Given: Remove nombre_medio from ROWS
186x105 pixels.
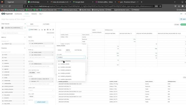Looking at the screenshot, I should [30, 52].
